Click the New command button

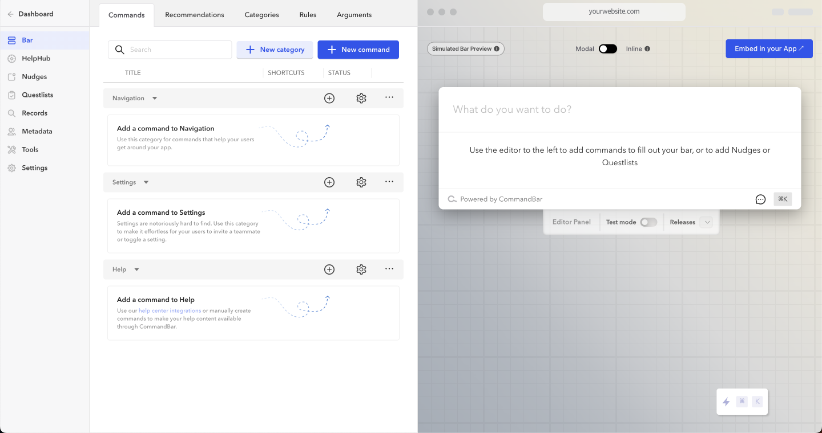coord(358,50)
